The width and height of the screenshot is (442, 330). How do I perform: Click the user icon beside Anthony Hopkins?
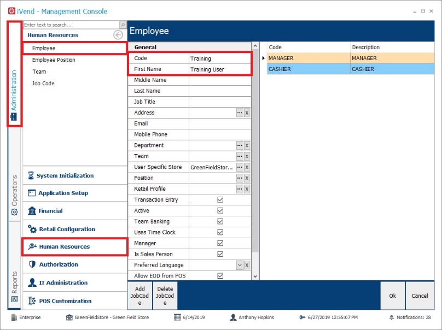pyautogui.click(x=233, y=317)
